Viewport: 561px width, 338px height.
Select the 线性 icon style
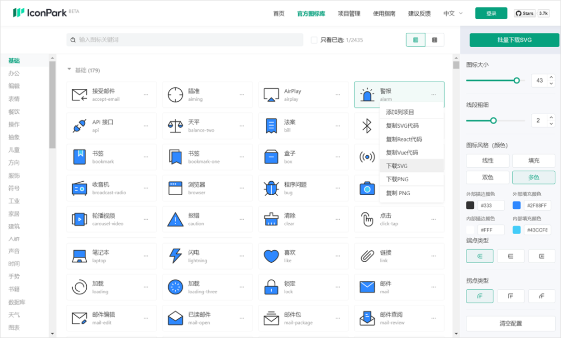point(488,160)
